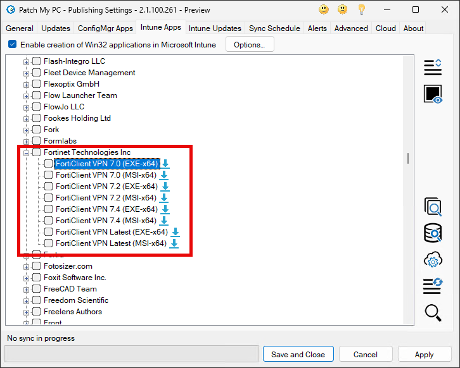Switch to the Sync Schedule tab
460x368 pixels.
pyautogui.click(x=275, y=28)
